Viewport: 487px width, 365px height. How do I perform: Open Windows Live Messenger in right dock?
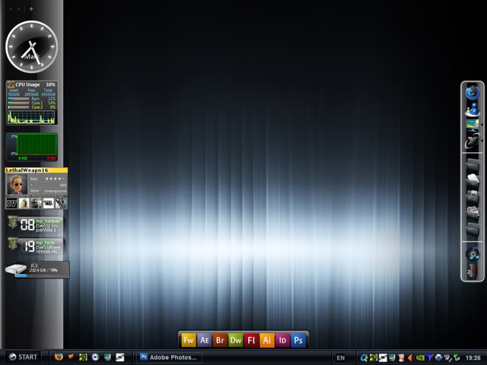[x=473, y=109]
